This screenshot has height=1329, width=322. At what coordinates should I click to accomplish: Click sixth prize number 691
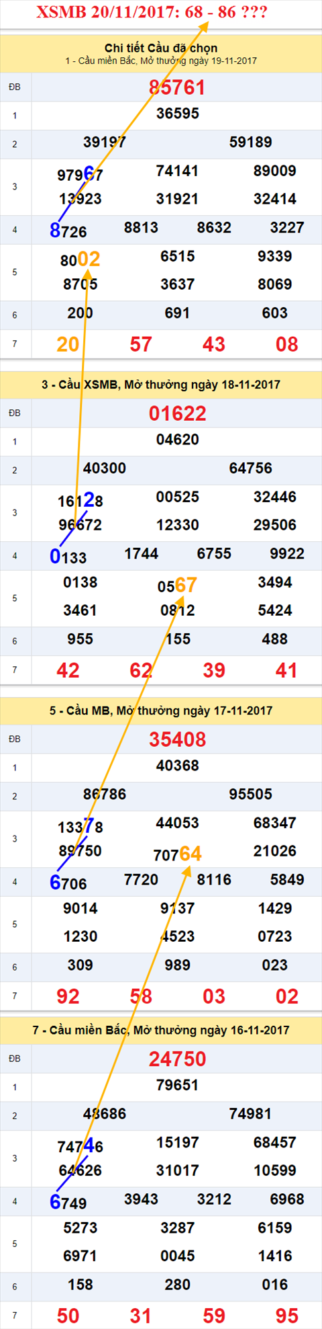pos(178,313)
